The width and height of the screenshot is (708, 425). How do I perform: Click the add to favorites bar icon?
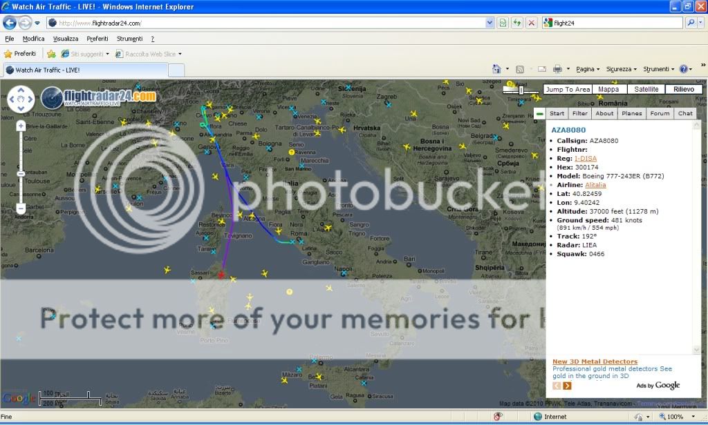pos(51,54)
